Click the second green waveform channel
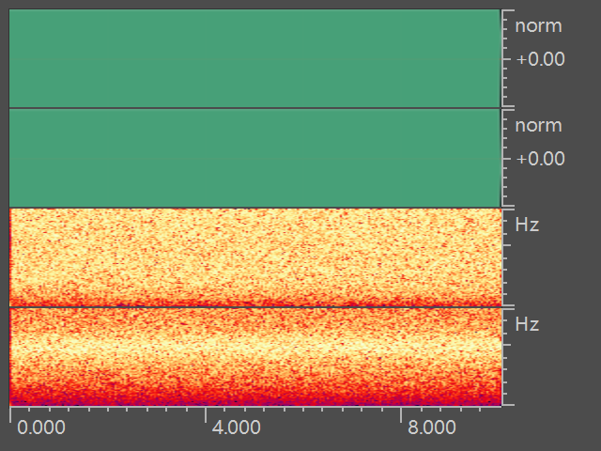The width and height of the screenshot is (601, 451). point(254,158)
